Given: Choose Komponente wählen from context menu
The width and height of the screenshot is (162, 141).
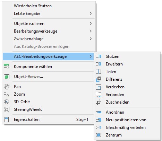Looking at the screenshot, I should [x=48, y=67].
